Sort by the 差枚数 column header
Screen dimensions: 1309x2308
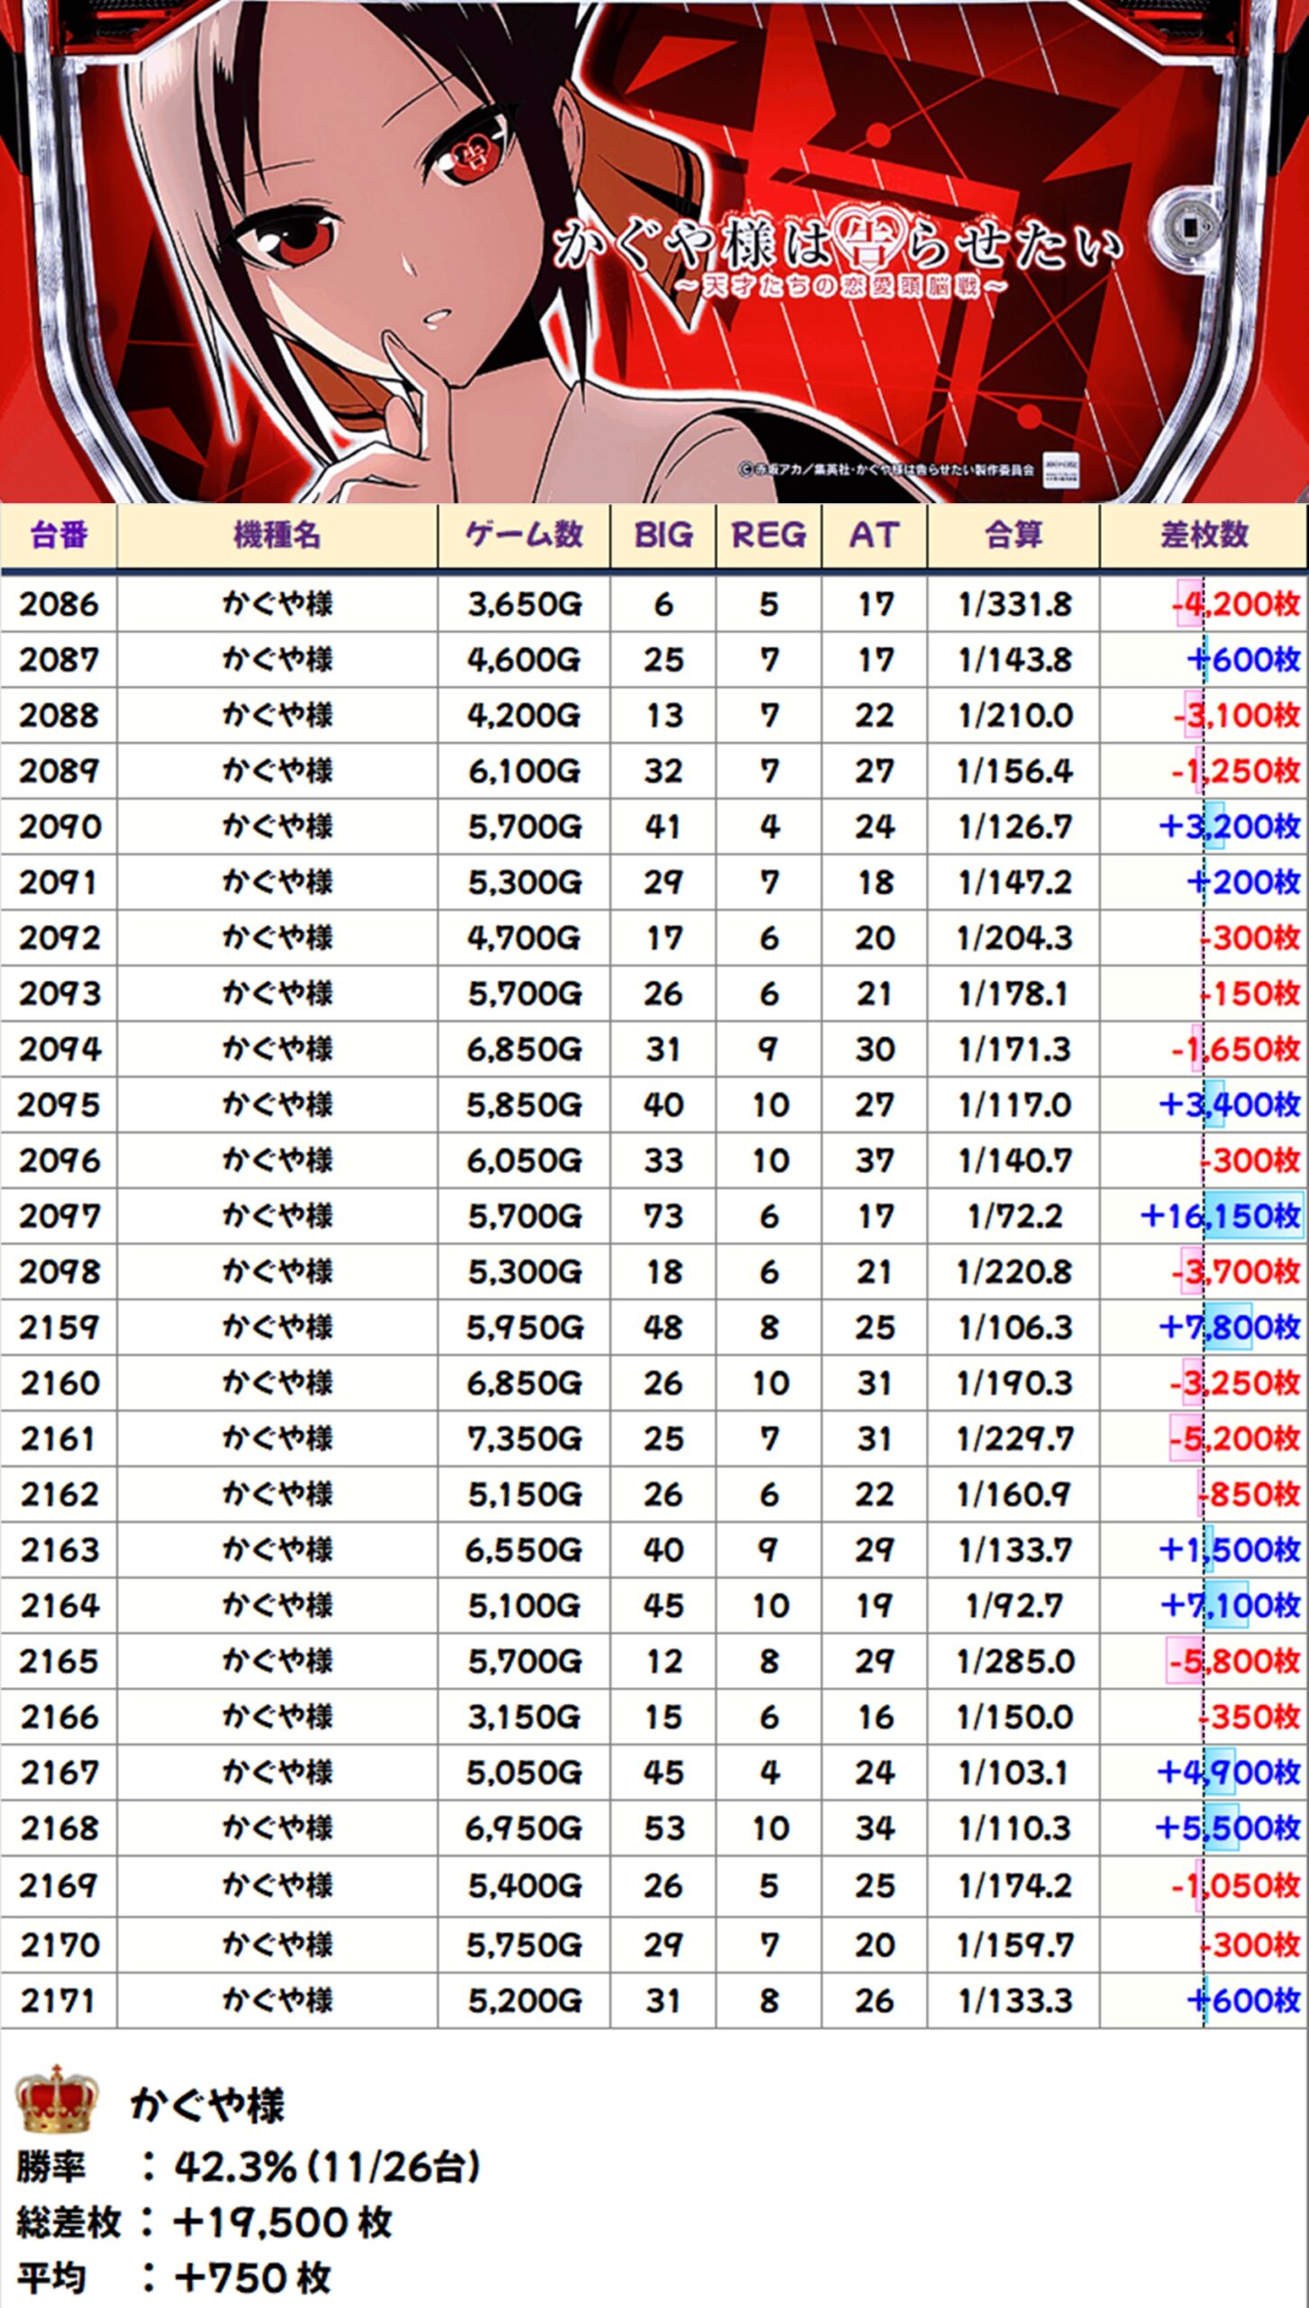tap(1204, 536)
